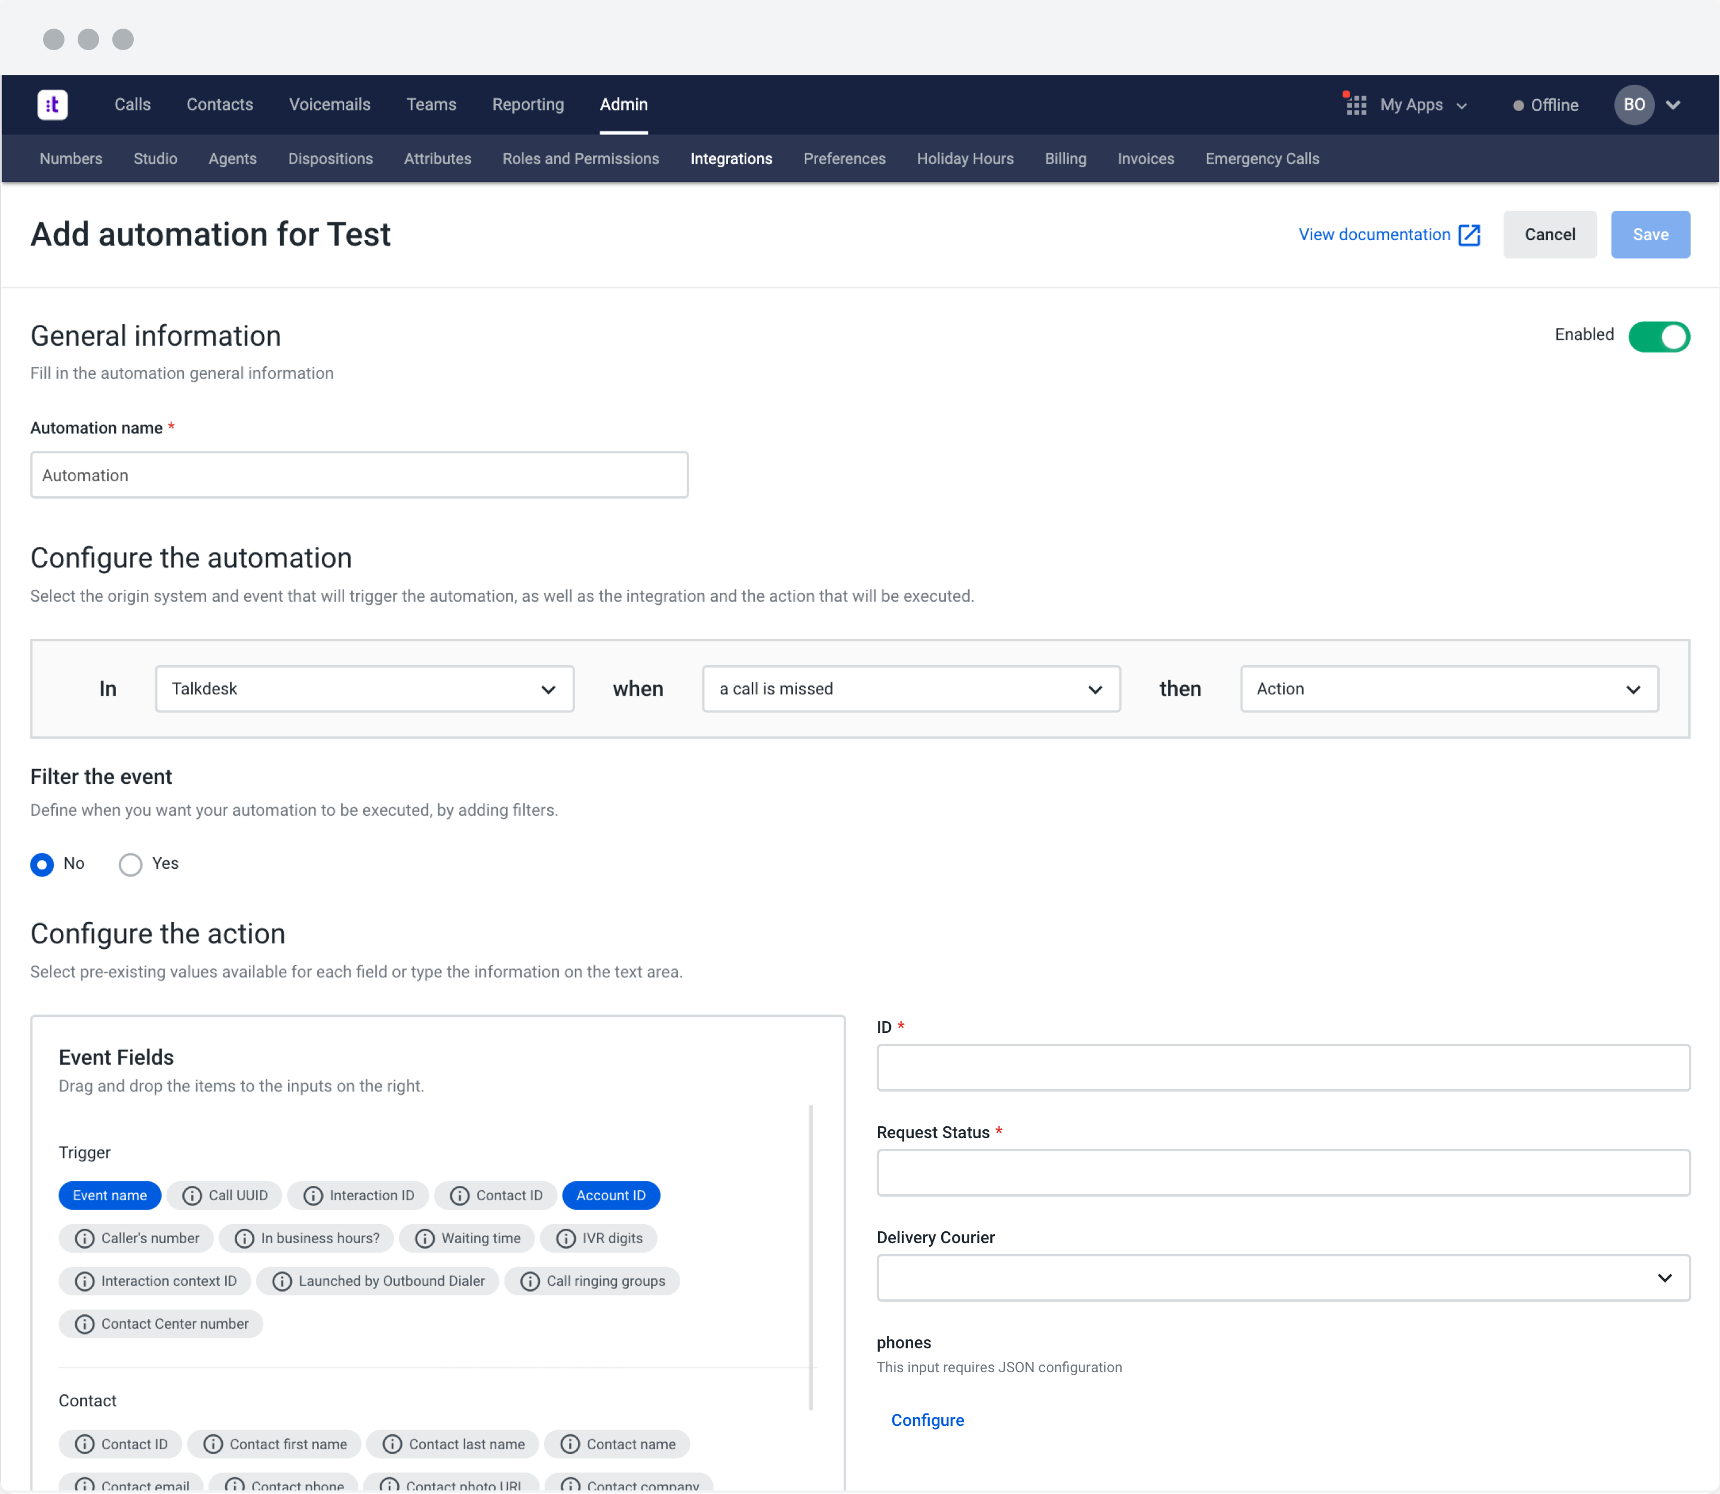Click the info icon on Call UUID chip
Viewport: 1720px width, 1494px height.
[192, 1195]
